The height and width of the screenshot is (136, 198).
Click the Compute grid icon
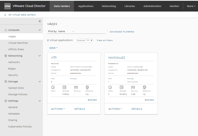pos(6,30)
